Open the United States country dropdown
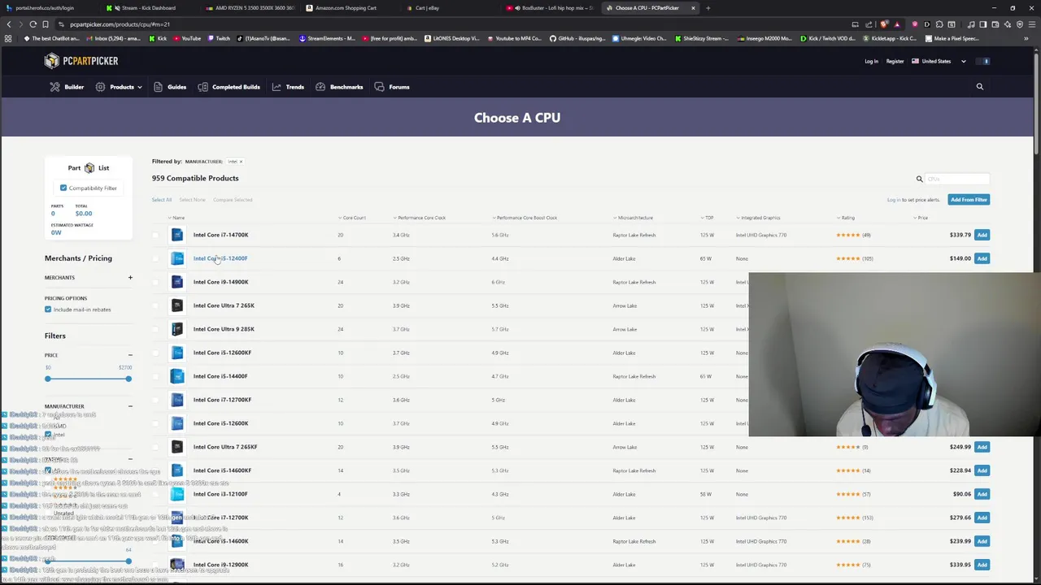This screenshot has width=1041, height=585. click(939, 61)
